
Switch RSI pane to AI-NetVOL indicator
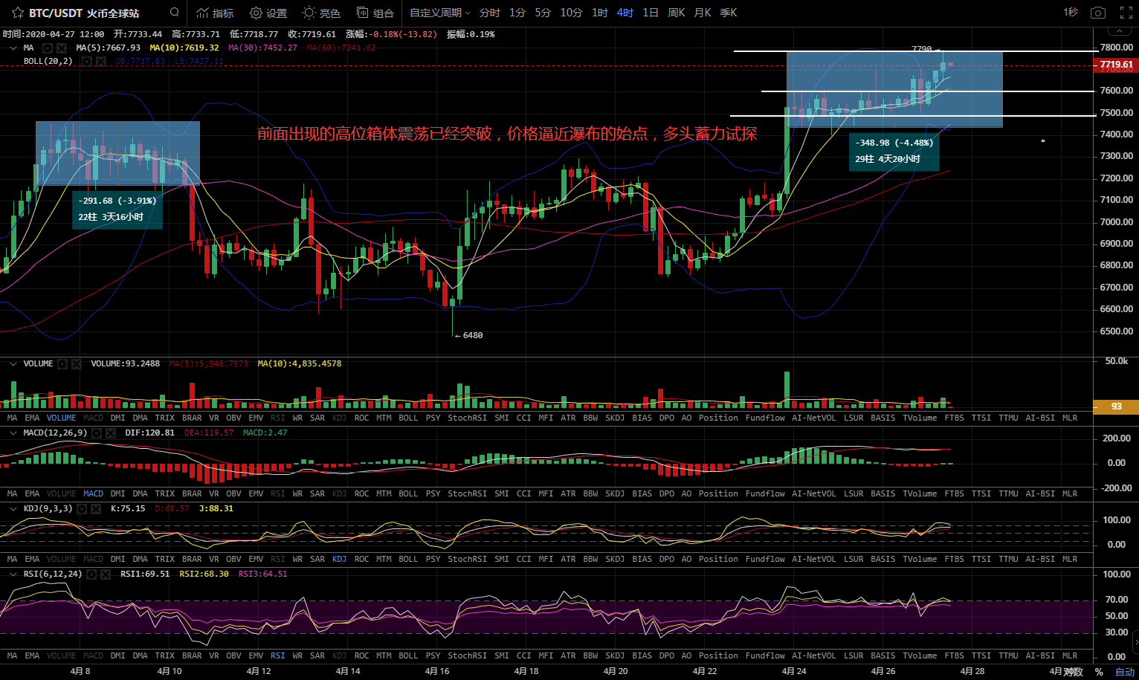pos(813,655)
